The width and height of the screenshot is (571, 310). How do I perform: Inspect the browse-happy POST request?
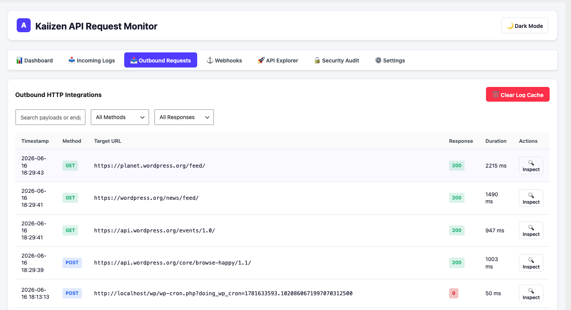pos(531,263)
